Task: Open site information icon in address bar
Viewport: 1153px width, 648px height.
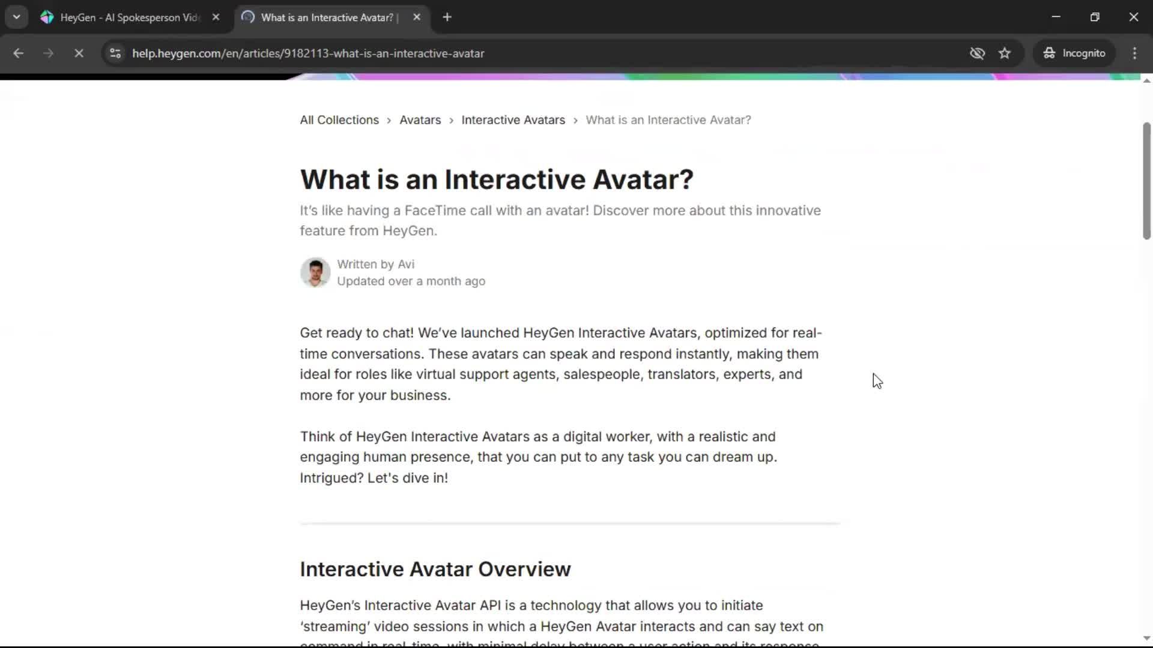Action: pyautogui.click(x=115, y=53)
